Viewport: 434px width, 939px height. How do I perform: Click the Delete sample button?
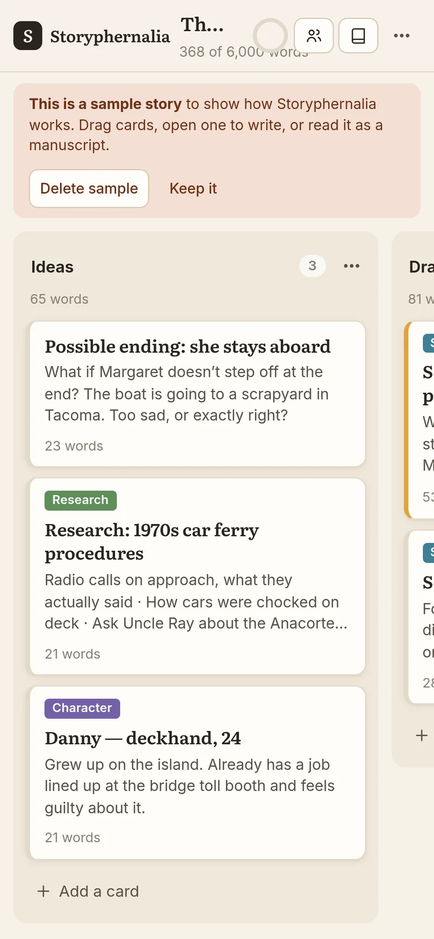point(89,189)
